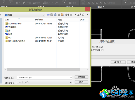Screen dimensions: 135x100
Task: Click the file list scroll-left arrow
Action: pyautogui.click(x=5, y=70)
